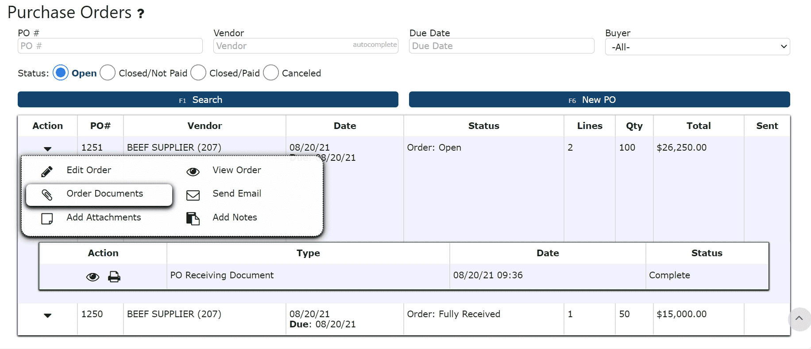Click the pencil Edit Order icon
The image size is (811, 349).
[x=47, y=171]
